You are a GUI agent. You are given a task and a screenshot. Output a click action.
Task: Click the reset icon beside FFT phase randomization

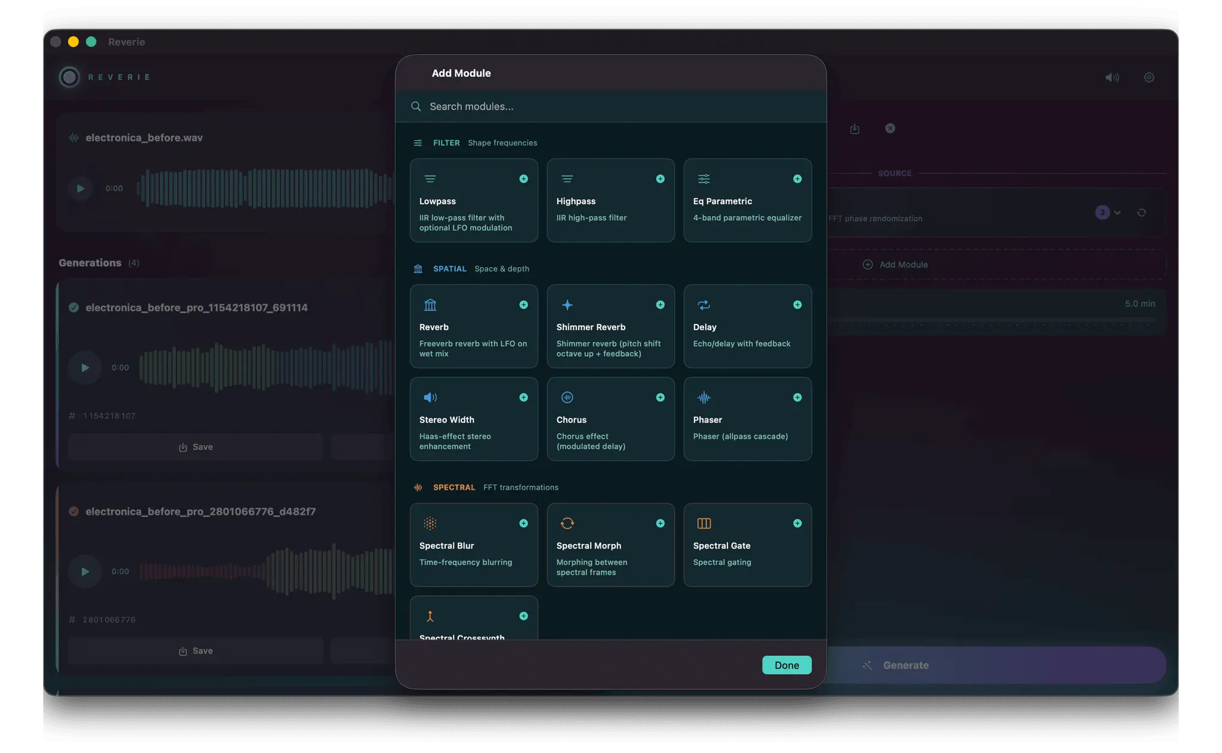(1141, 212)
